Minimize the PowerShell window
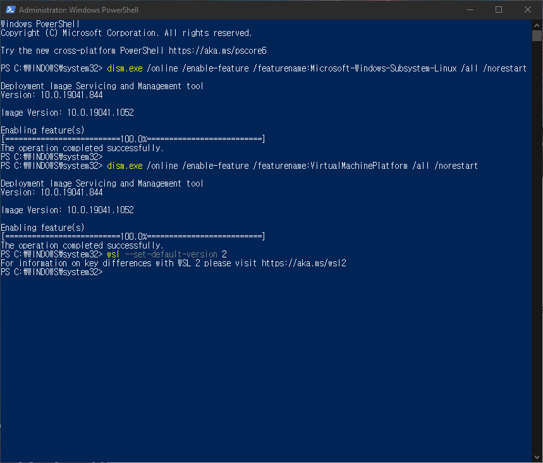 470,9
